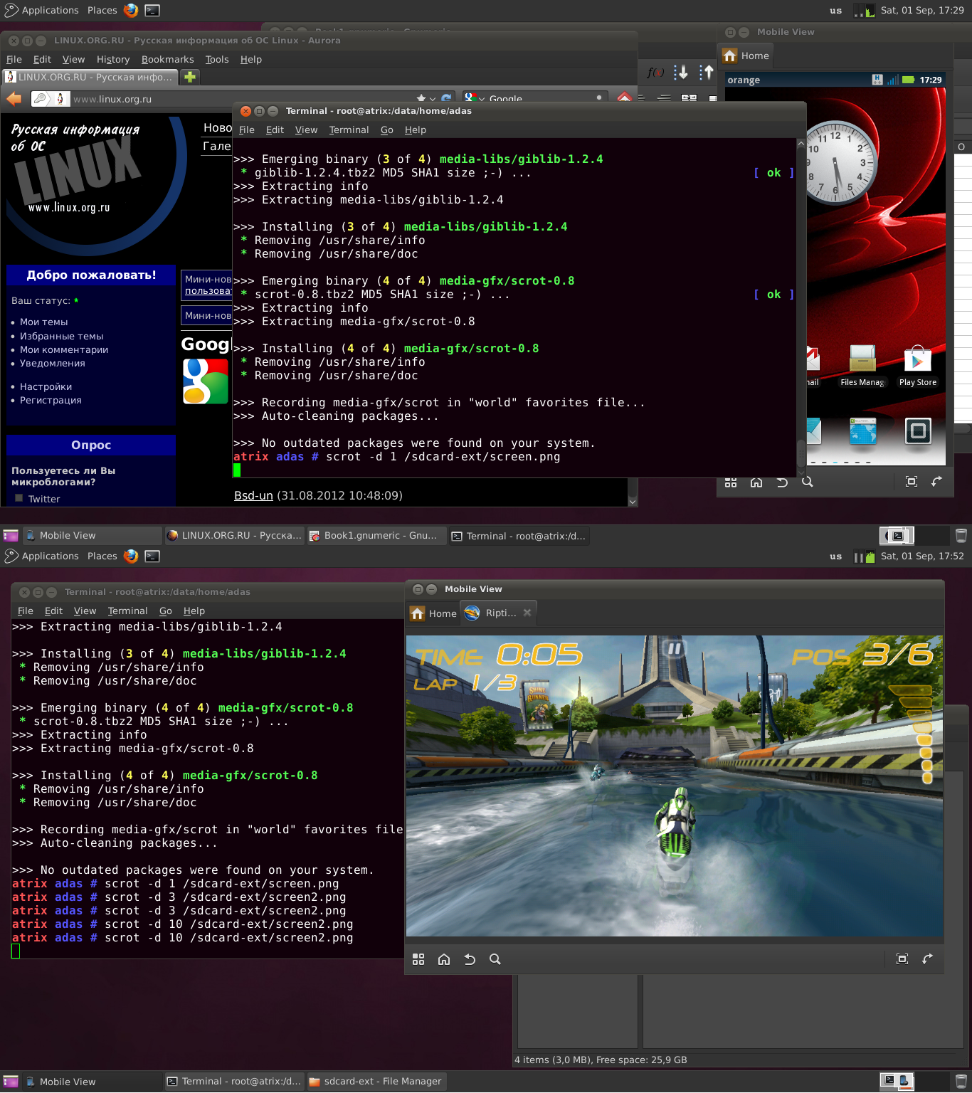
Task: Click Gnumeric's sort ascending icon
Action: pos(681,72)
